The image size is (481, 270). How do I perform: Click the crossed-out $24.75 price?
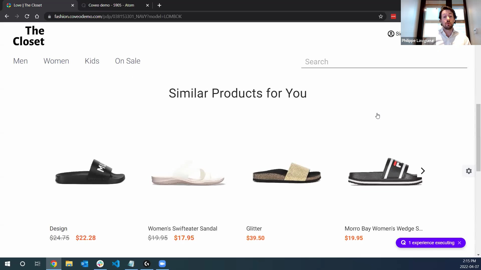59,238
